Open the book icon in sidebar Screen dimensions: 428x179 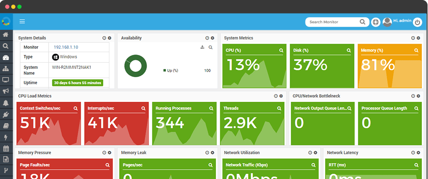pos(6,126)
